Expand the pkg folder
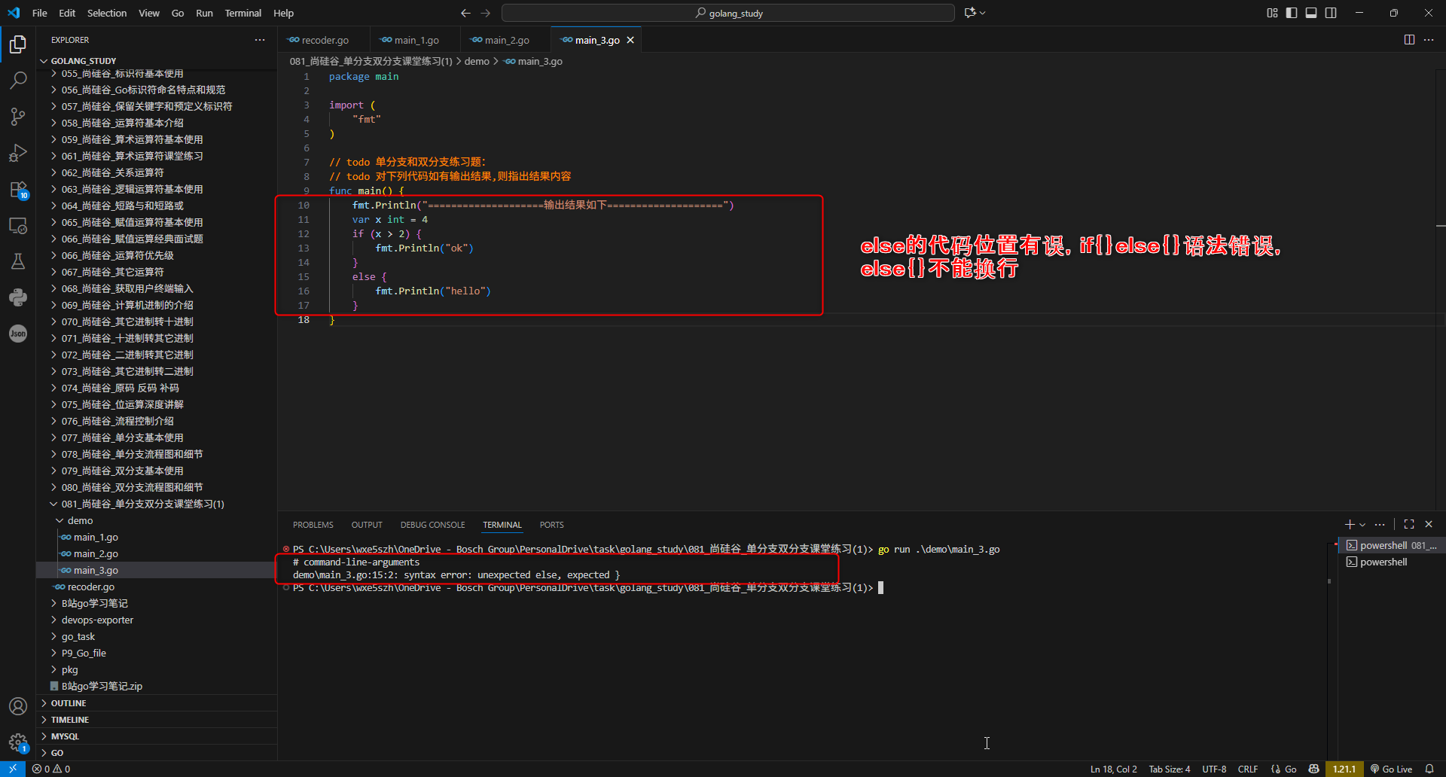Screen dimensions: 1446x777 (157, 670)
